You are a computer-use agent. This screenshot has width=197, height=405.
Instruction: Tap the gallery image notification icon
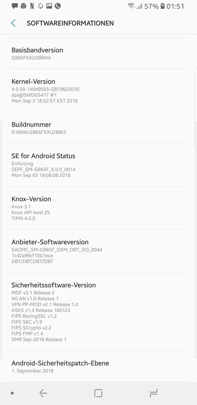pos(49,6)
